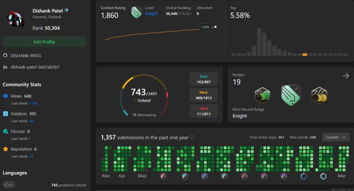Select the orange highlighted bar in the Top histogram
This screenshot has height=191, width=354.
click(x=305, y=55)
